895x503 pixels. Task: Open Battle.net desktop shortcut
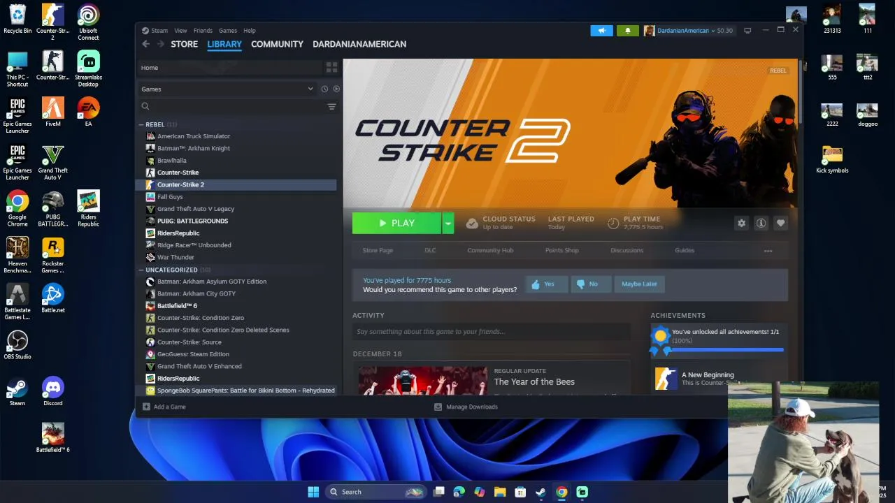pyautogui.click(x=53, y=298)
